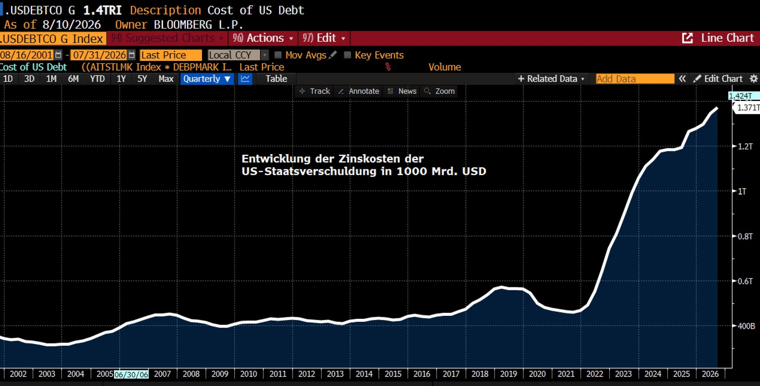Screen dimensions: 760x386
Task: Open the Quarterly periodicity dropdown
Action: point(207,79)
